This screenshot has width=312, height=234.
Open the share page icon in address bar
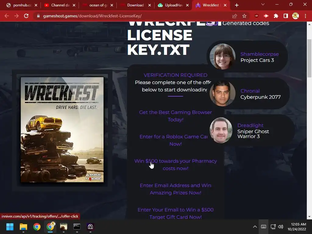pos(235,16)
